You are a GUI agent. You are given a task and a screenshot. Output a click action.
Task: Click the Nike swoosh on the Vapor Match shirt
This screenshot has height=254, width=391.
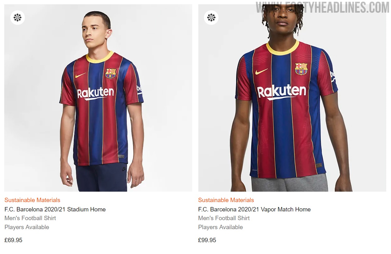click(261, 72)
